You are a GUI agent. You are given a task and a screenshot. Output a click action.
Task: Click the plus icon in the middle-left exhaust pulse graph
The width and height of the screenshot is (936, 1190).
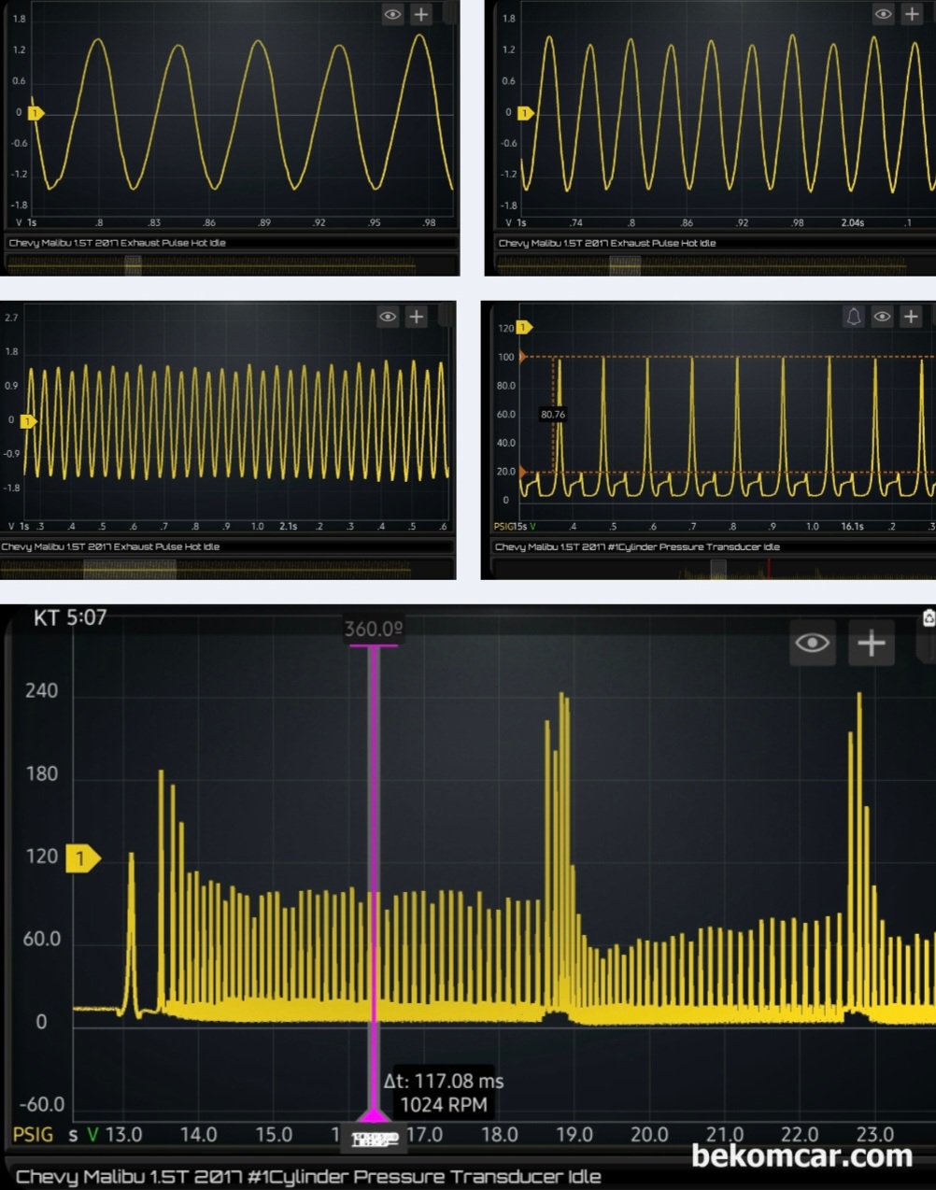[417, 317]
